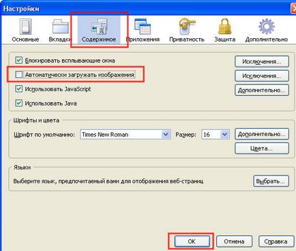Click Выбрать to choose languages
This screenshot has height=251, width=296.
271,181
